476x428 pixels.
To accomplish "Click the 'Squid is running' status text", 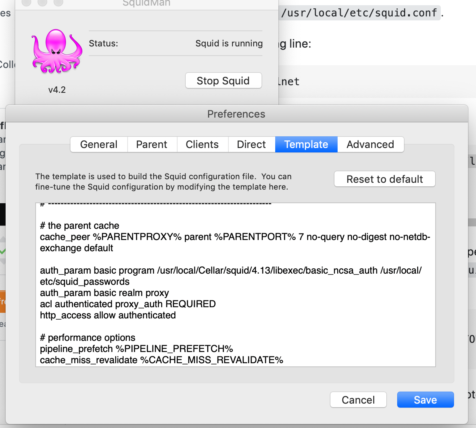I will (x=229, y=44).
